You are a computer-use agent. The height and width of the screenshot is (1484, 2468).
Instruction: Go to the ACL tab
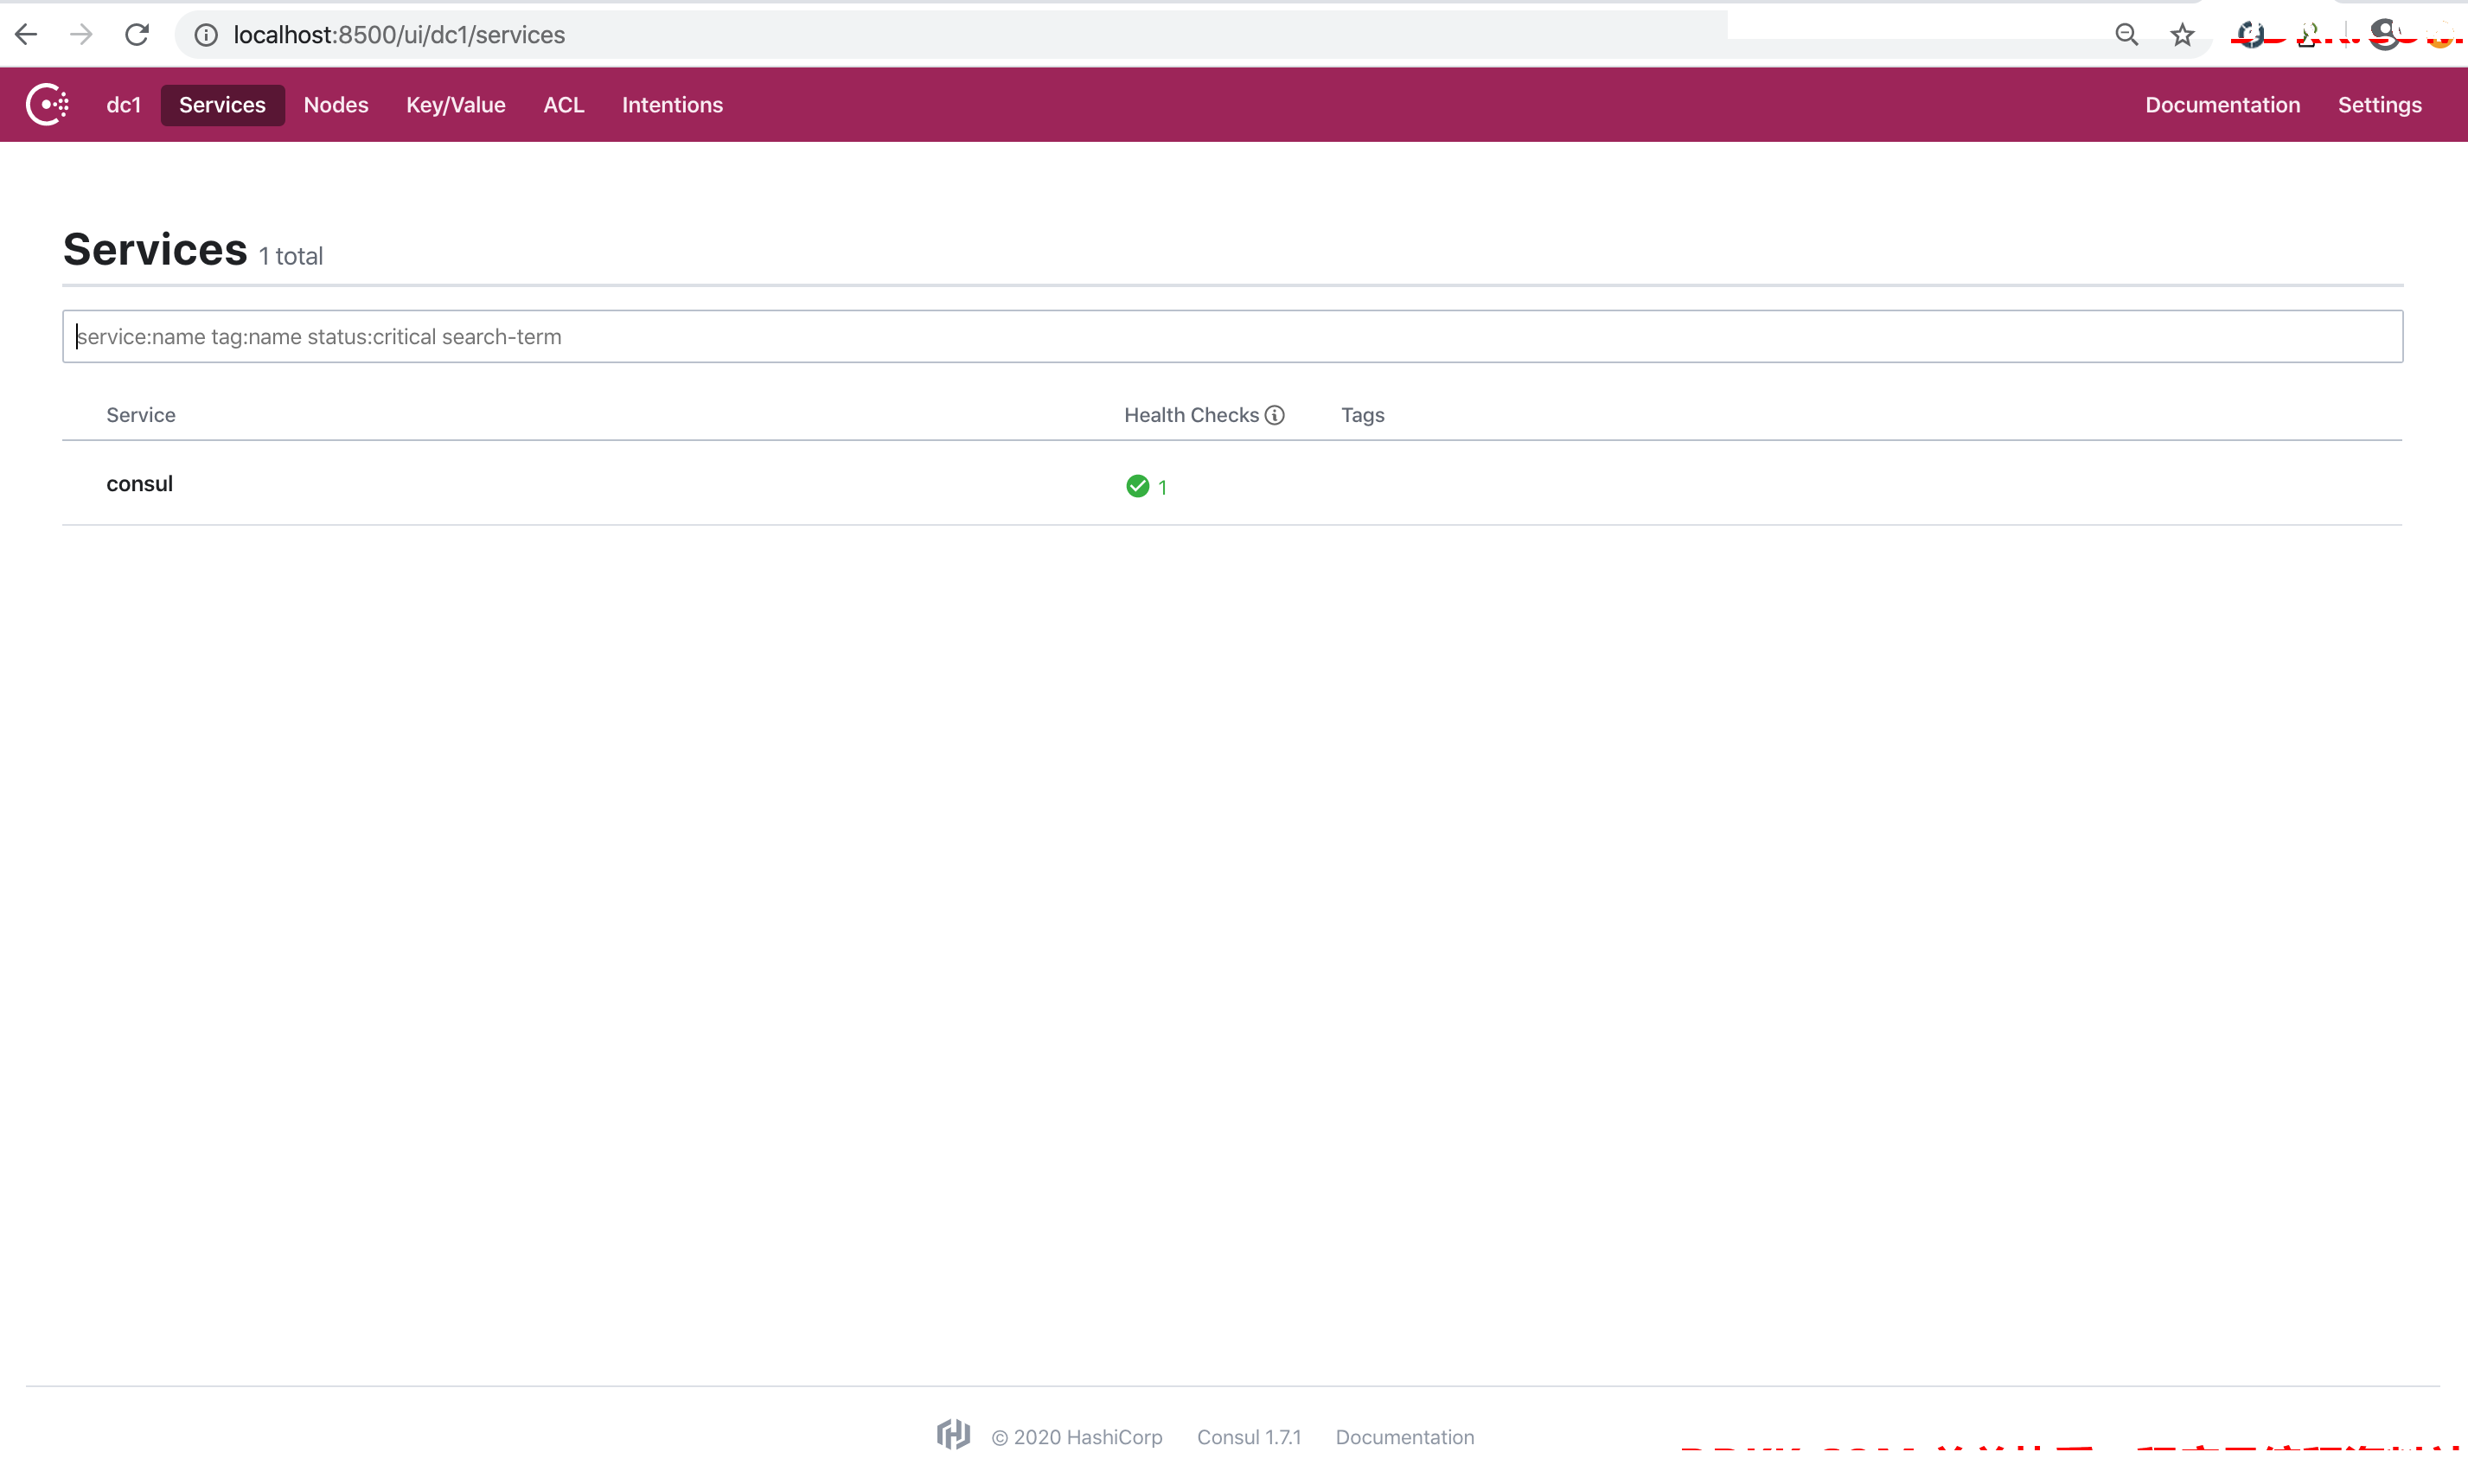click(x=564, y=105)
